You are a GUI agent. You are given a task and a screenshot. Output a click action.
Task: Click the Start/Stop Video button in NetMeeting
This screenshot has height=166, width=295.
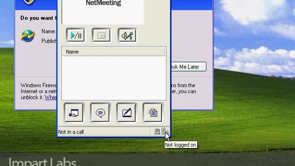[x=76, y=36]
